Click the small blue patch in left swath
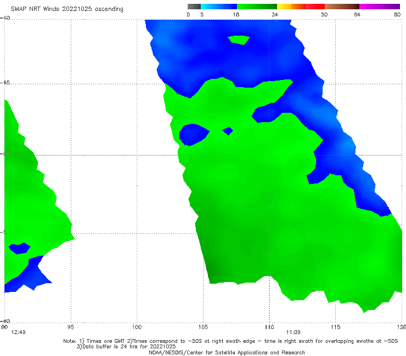 pyautogui.click(x=19, y=249)
